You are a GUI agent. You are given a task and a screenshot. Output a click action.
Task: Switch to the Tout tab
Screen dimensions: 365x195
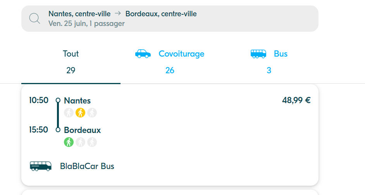(71, 62)
